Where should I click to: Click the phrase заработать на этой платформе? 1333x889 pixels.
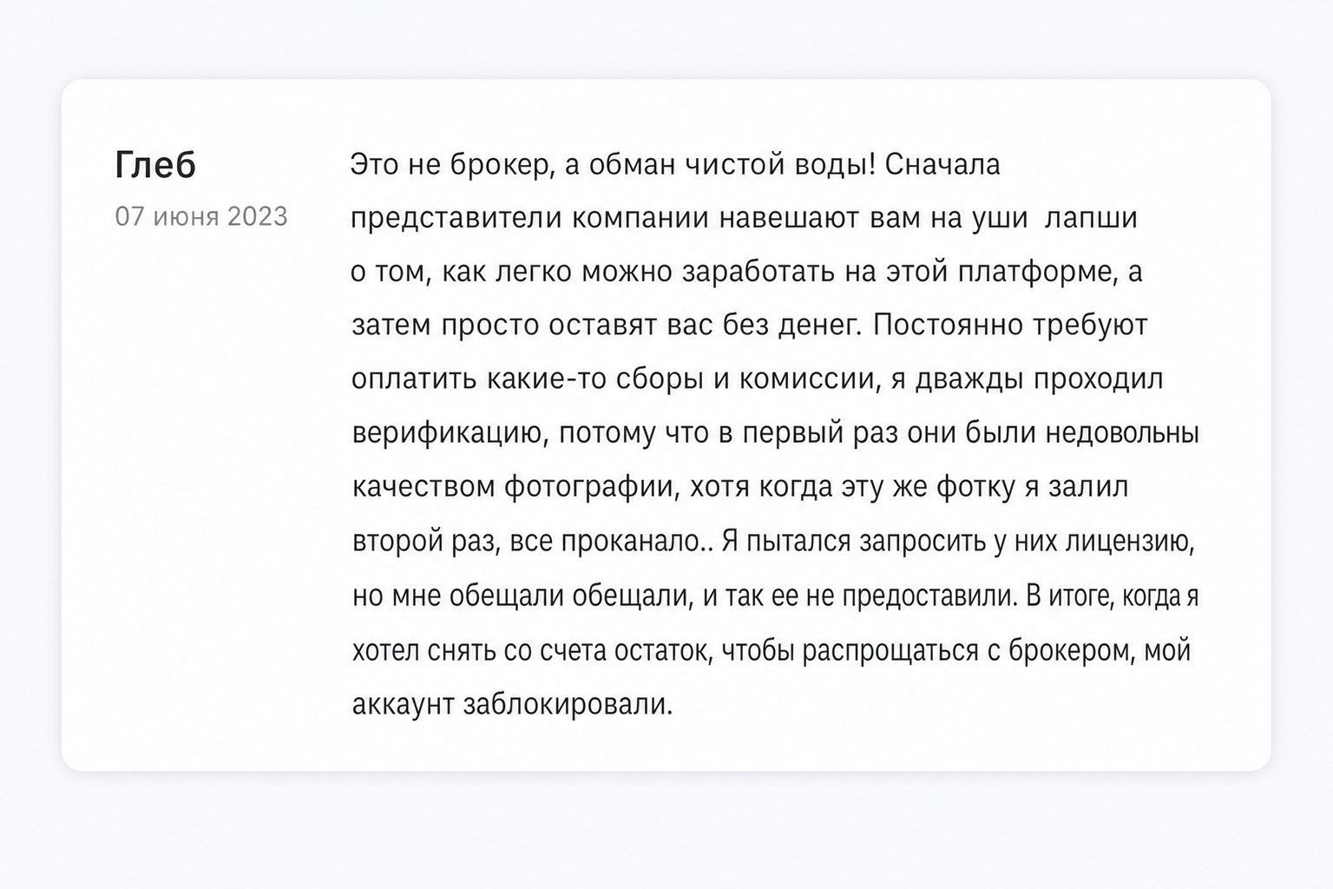pyautogui.click(x=897, y=273)
